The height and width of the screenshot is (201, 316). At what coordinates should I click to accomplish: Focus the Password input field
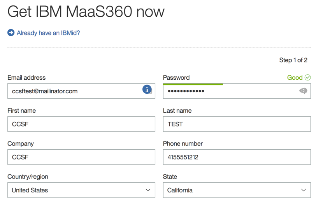coord(230,91)
